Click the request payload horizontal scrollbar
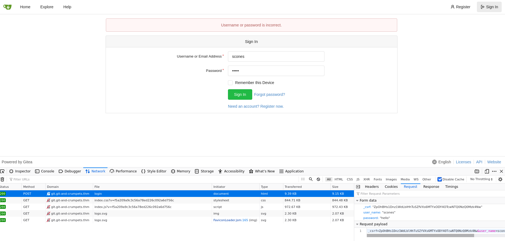Image resolution: width=505 pixels, height=241 pixels. pos(420,235)
